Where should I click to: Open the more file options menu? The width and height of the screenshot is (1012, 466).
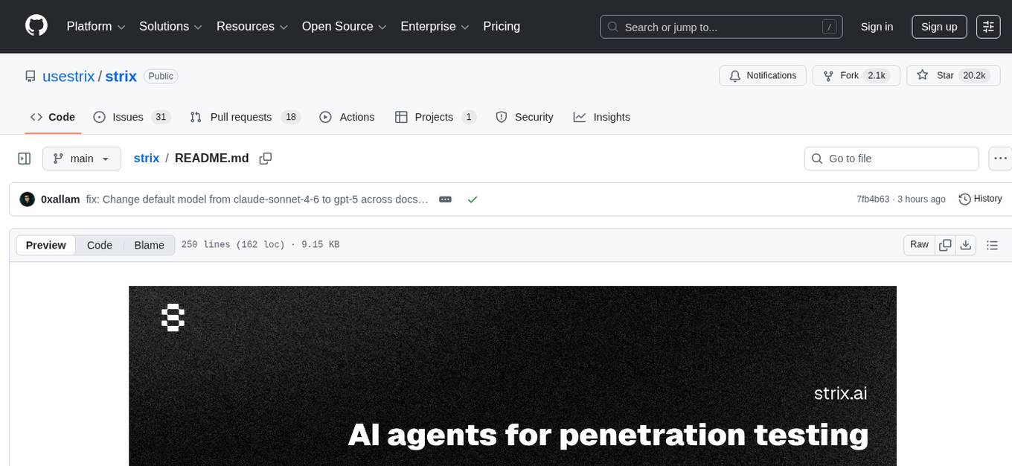coord(1001,159)
